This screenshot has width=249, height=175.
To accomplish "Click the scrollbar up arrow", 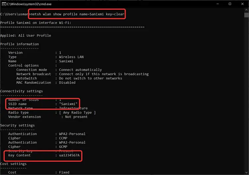I will click(x=246, y=10).
